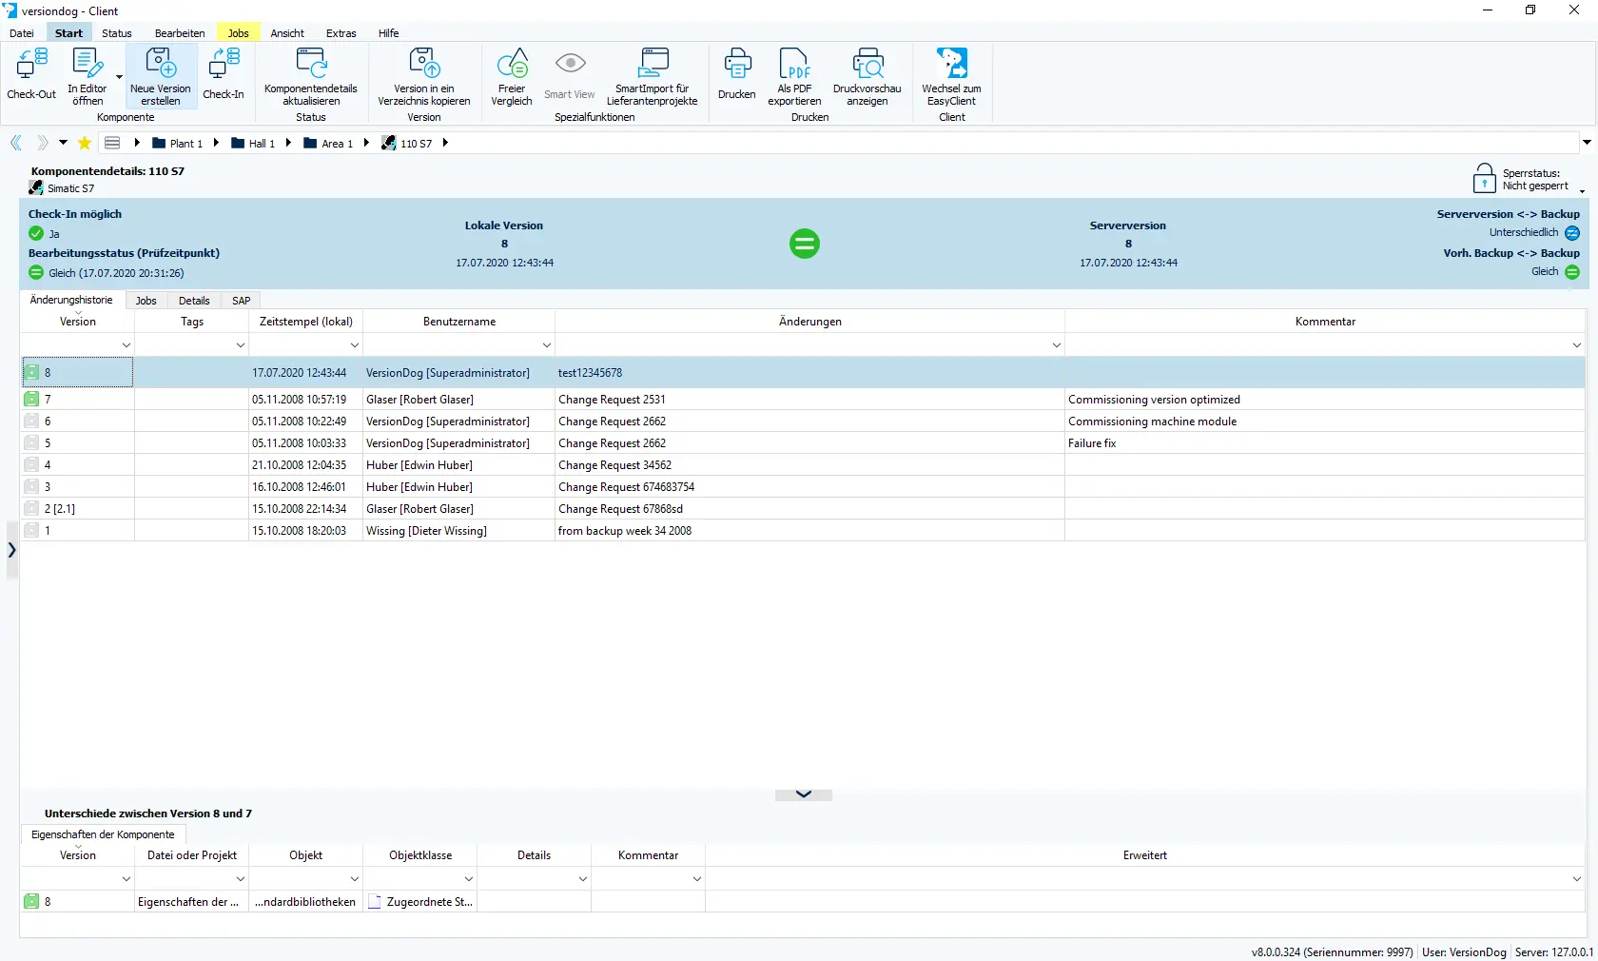Screen dimensions: 1598x961
Task: Click the Check-In ribbon icon
Action: pyautogui.click(x=224, y=64)
